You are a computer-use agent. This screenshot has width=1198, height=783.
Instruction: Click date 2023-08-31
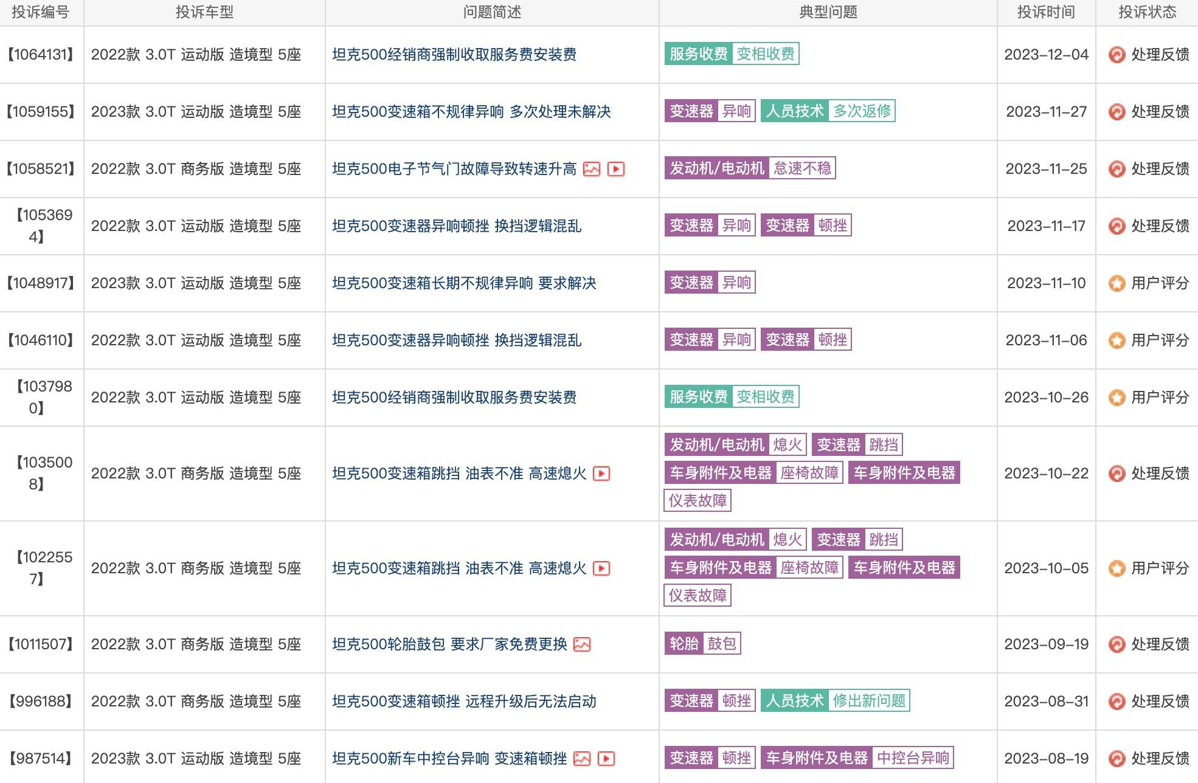point(1046,702)
